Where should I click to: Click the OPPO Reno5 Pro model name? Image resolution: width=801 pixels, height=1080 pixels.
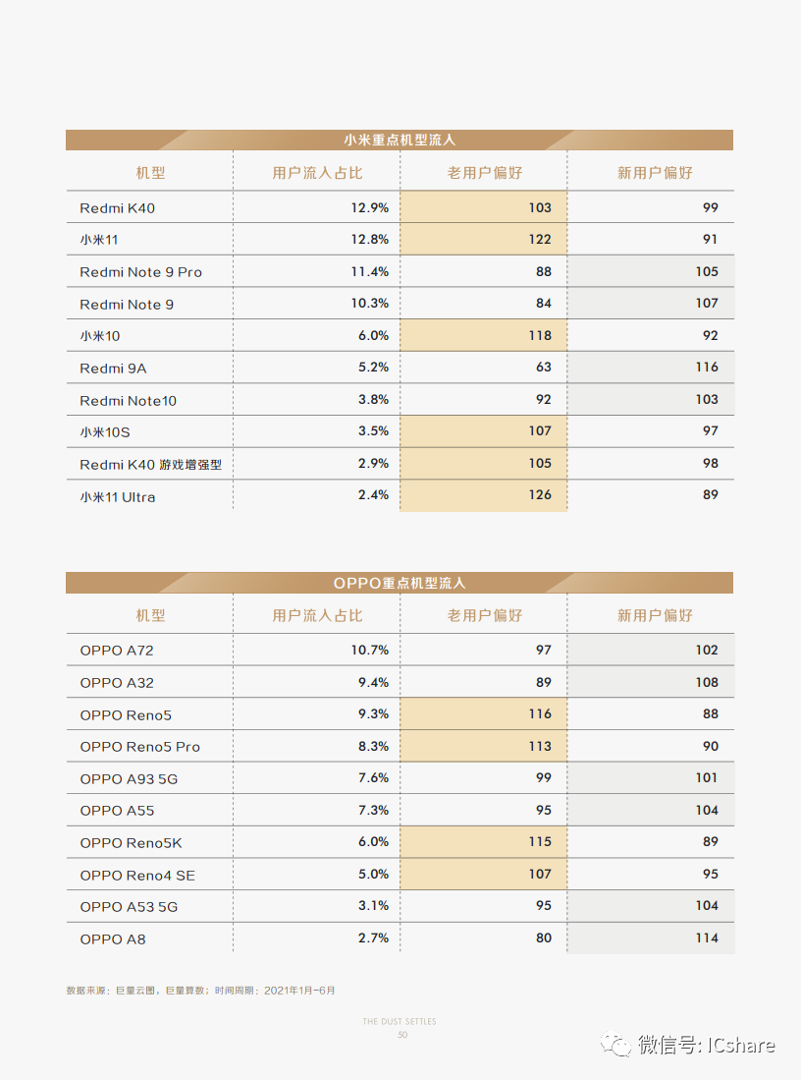tap(139, 747)
